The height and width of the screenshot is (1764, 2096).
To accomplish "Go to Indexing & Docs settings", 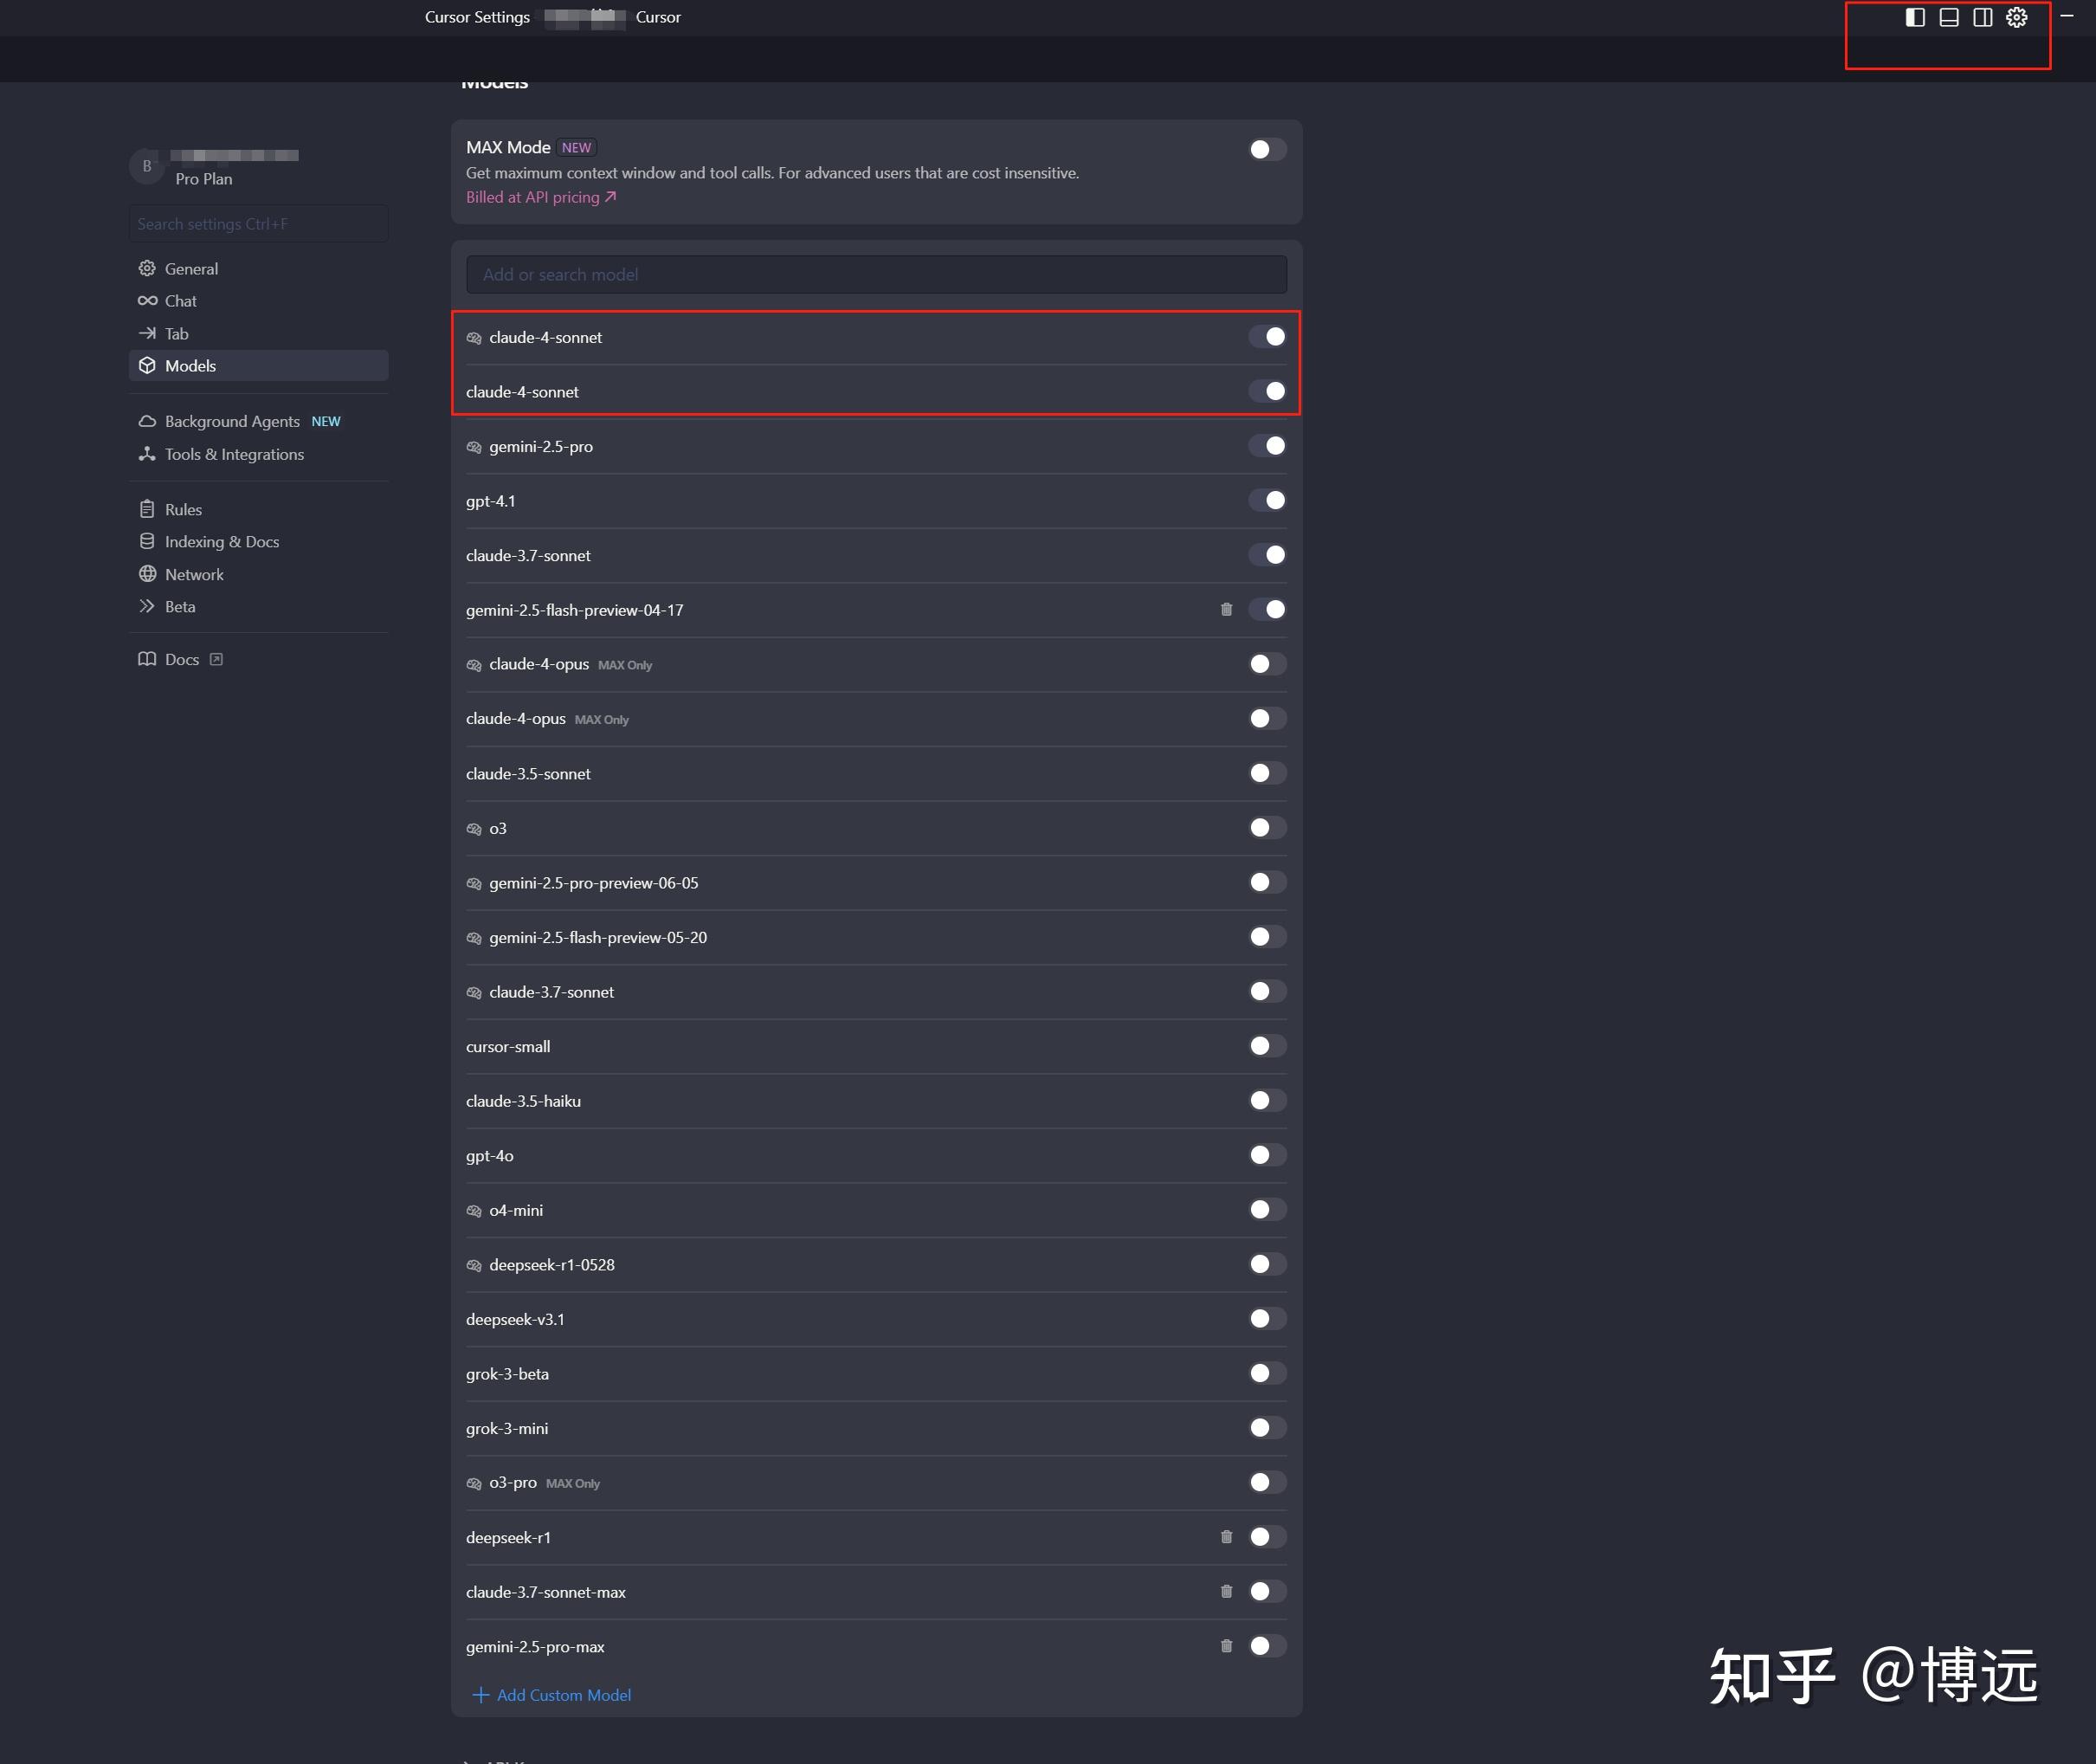I will 222,541.
